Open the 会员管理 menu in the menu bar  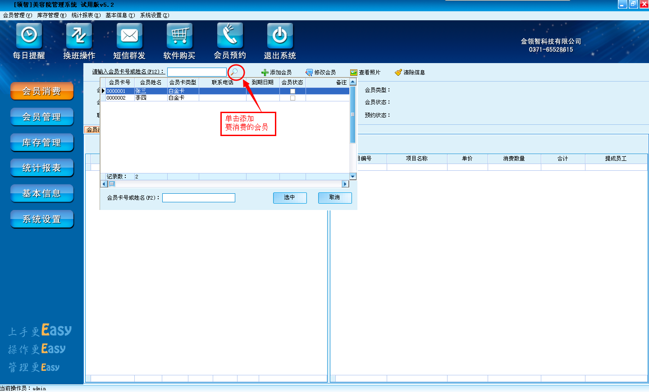click(x=17, y=15)
